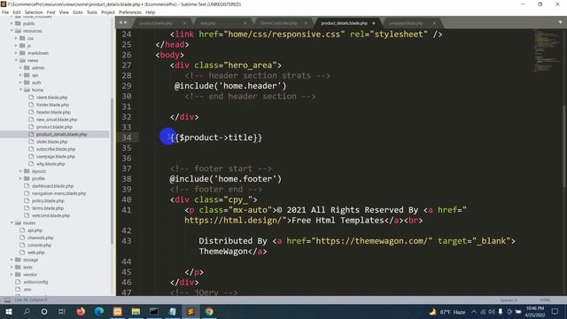
Task: Expand the admin folder
Action: tap(20, 68)
